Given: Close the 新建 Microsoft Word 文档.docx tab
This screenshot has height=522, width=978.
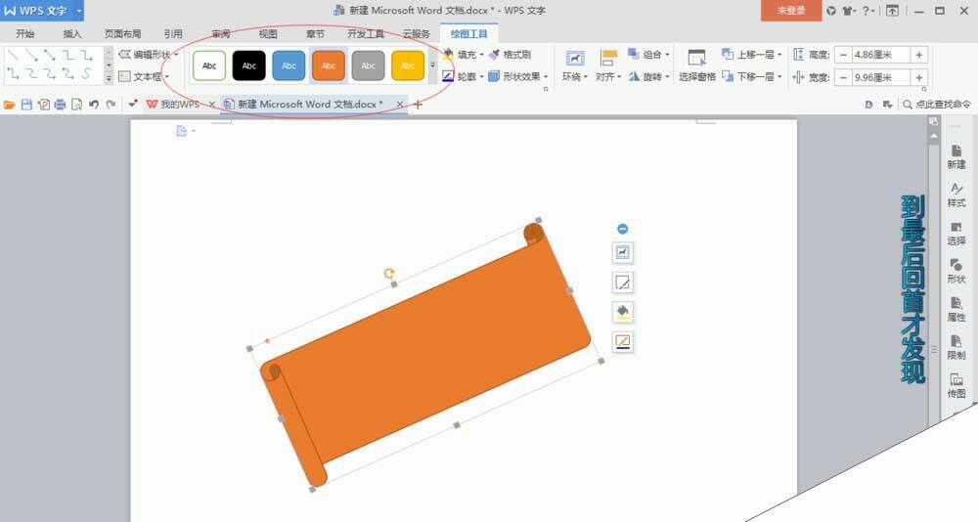Looking at the screenshot, I should point(400,105).
